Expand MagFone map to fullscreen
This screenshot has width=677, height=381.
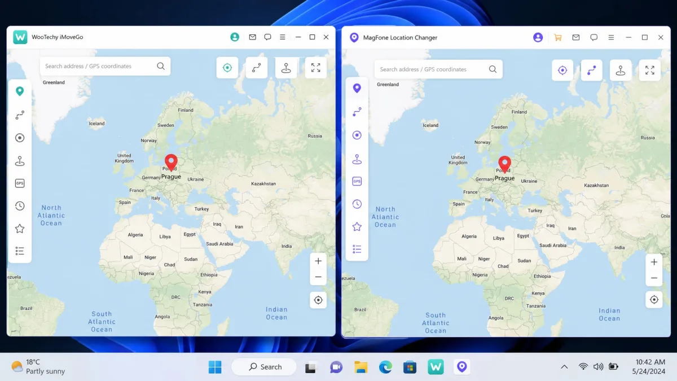point(650,71)
